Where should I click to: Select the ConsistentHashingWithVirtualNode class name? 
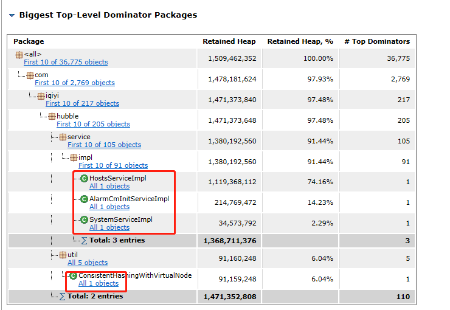point(135,275)
